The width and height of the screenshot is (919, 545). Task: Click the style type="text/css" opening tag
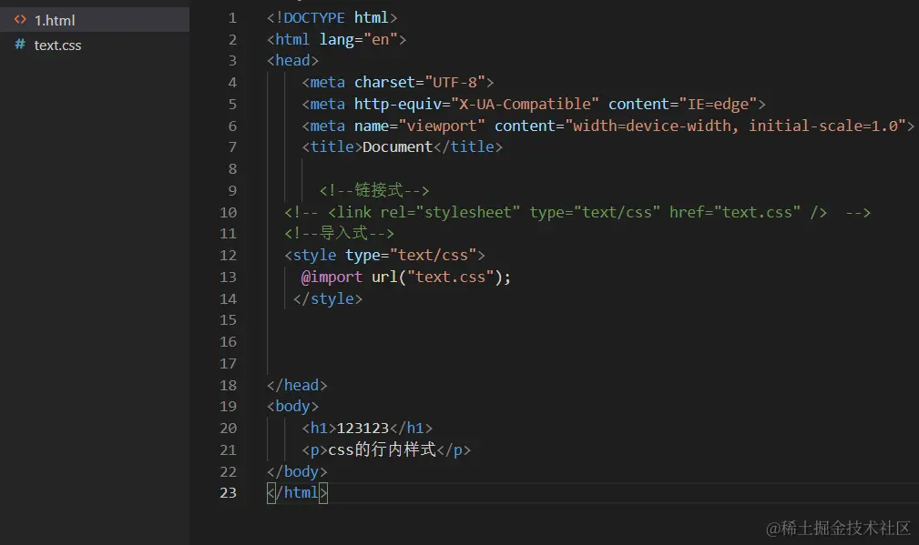384,256
